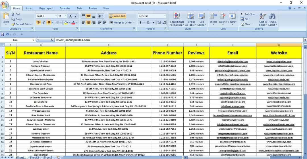
Task: Open Sort & Filter funnel icon
Action: tap(263, 16)
